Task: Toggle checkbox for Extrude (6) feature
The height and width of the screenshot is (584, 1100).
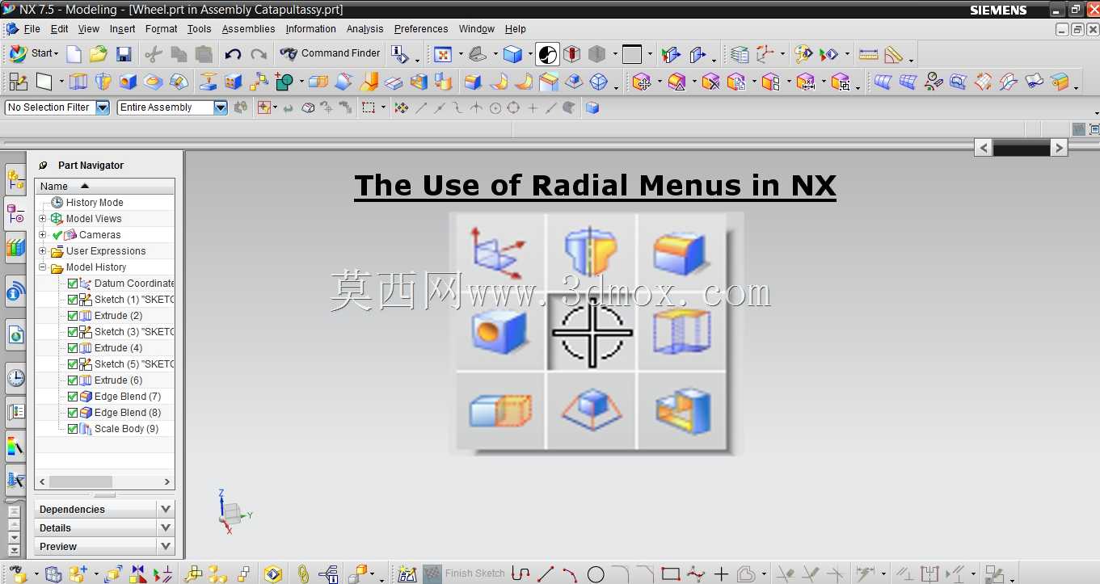Action: [x=73, y=380]
